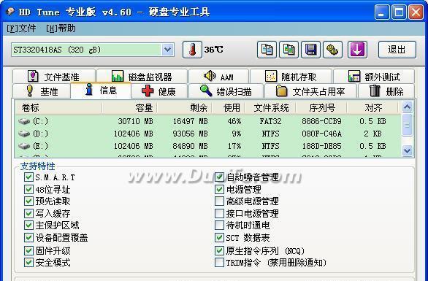Enable the 待机时通电 checkbox
The height and width of the screenshot is (281, 428).
pos(219,226)
